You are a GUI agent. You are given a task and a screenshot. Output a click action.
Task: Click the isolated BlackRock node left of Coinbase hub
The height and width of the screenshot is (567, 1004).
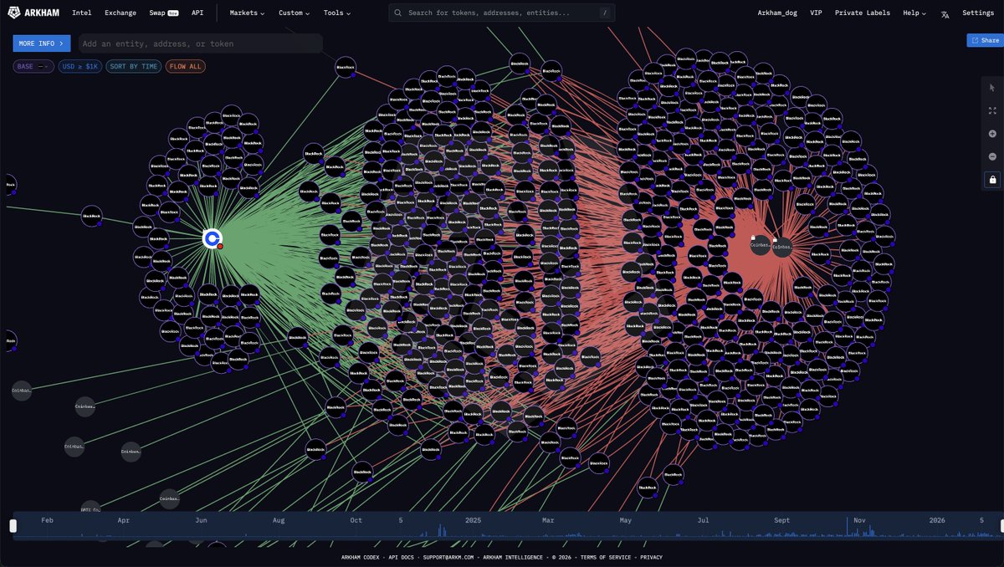(92, 216)
